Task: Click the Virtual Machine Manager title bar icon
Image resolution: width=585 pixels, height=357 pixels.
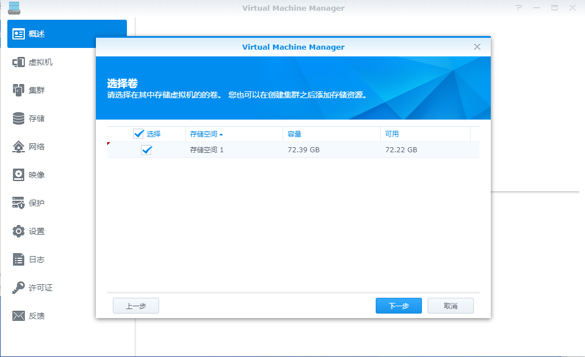Action: click(x=14, y=8)
